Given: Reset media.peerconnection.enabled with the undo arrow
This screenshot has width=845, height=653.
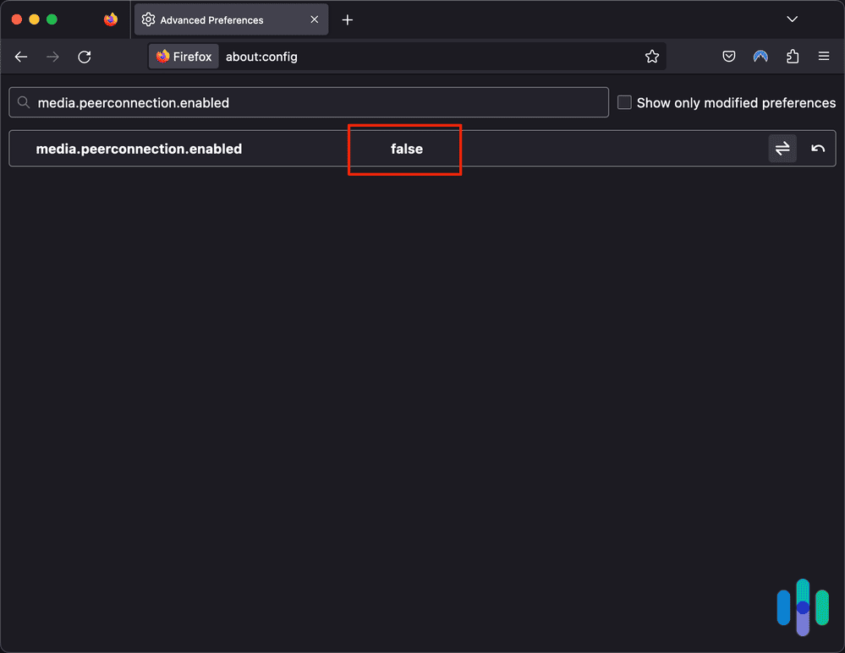Looking at the screenshot, I should (x=817, y=148).
